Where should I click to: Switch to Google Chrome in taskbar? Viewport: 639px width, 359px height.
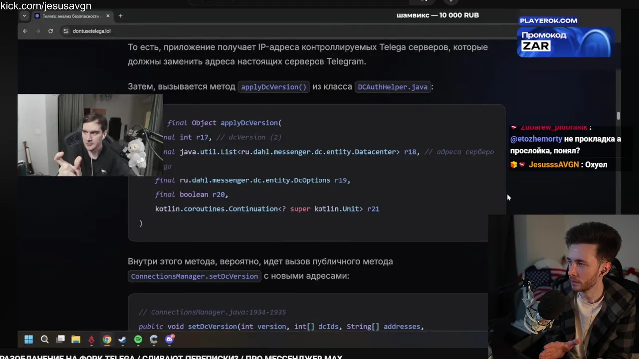(107, 340)
